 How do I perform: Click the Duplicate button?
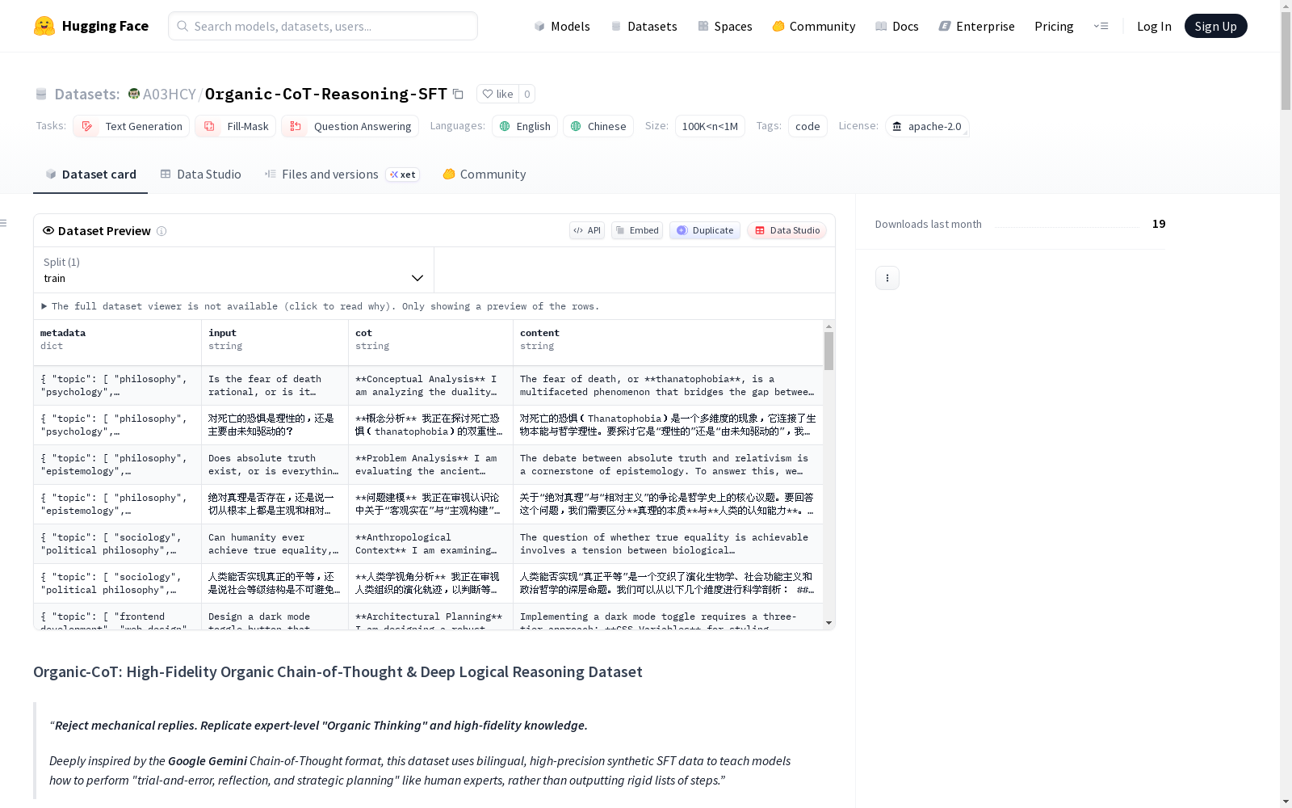point(705,230)
